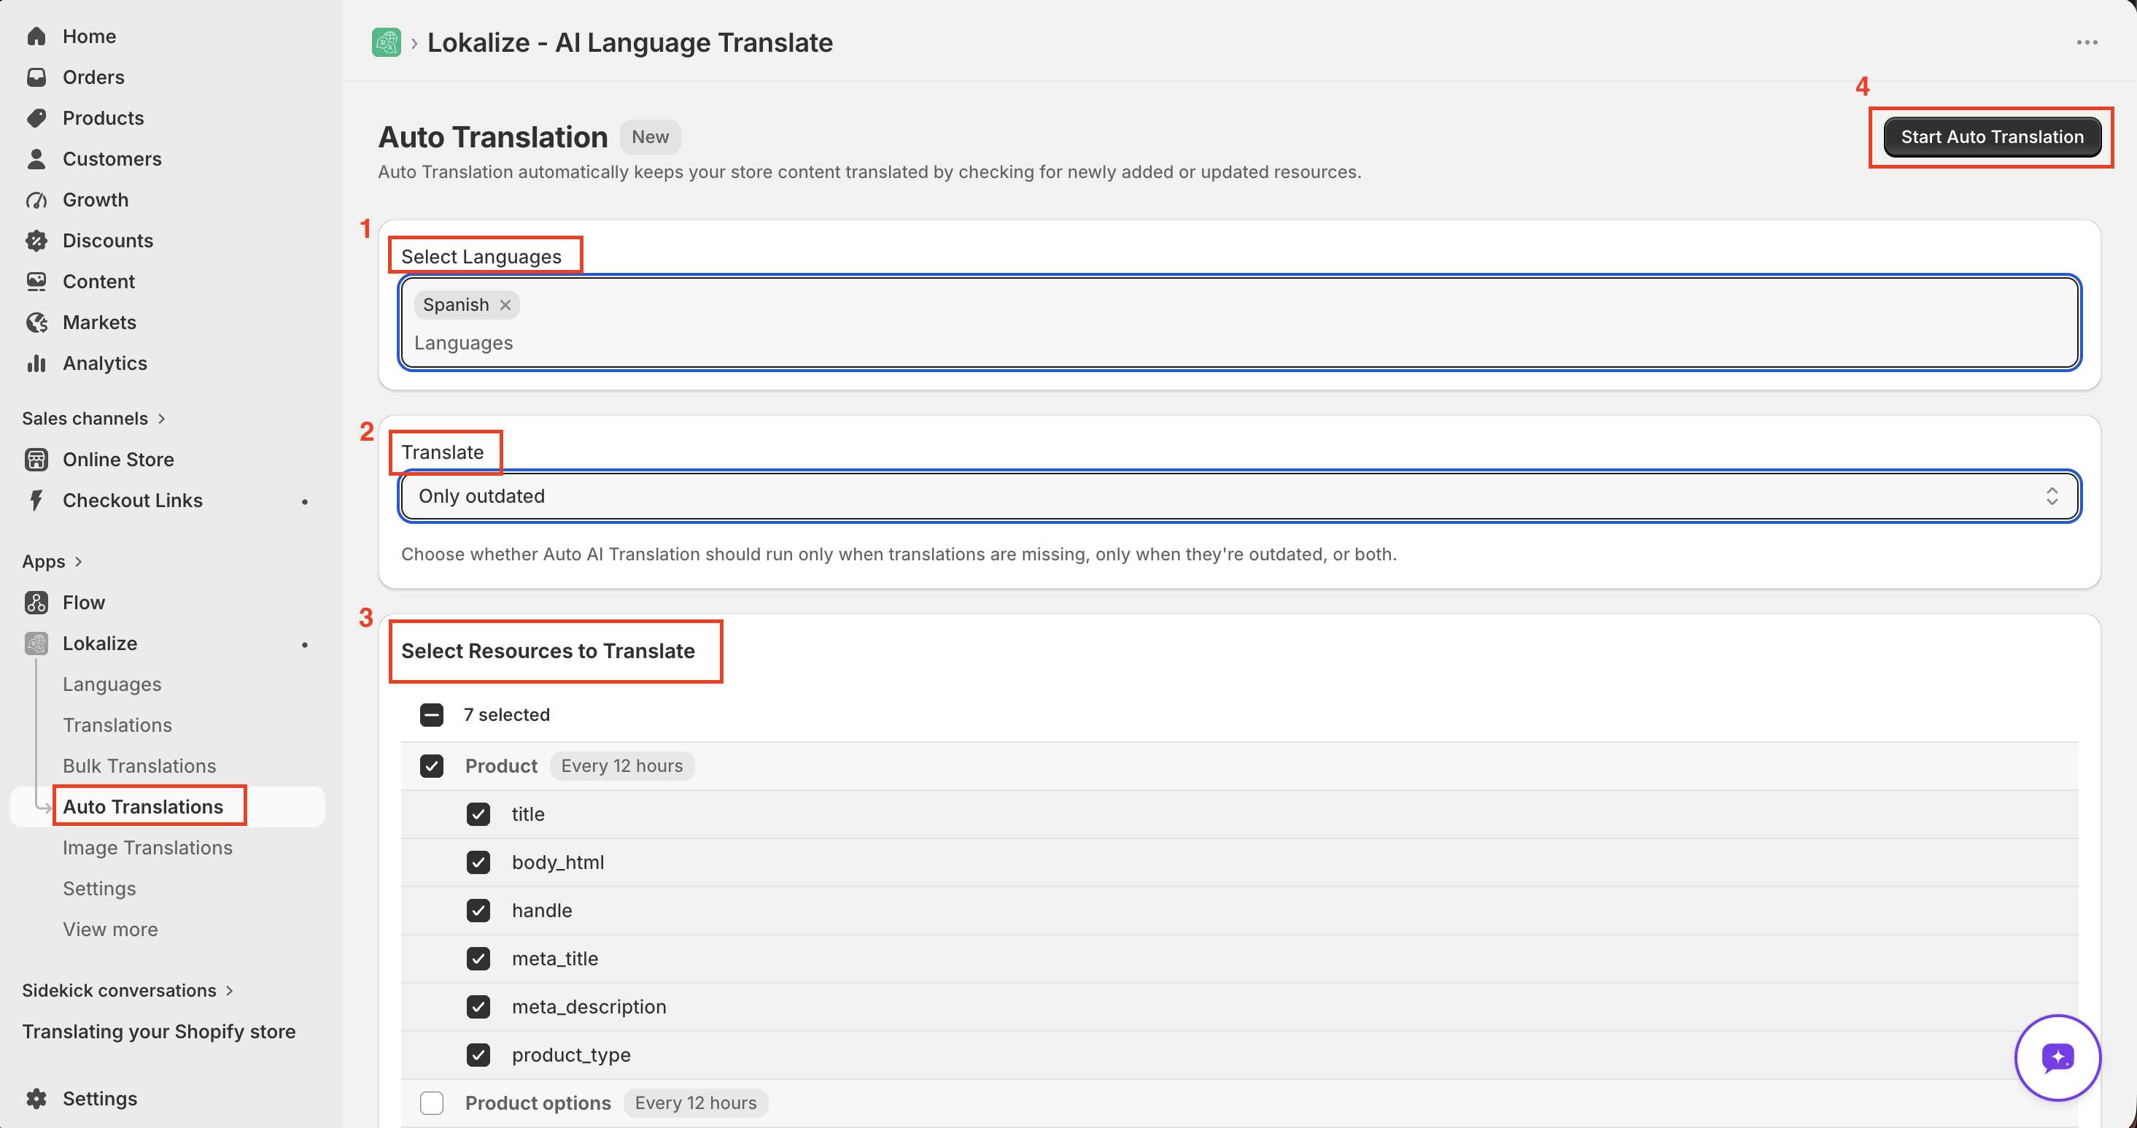Open Translations submenu item
The height and width of the screenshot is (1128, 2137).
pos(117,725)
